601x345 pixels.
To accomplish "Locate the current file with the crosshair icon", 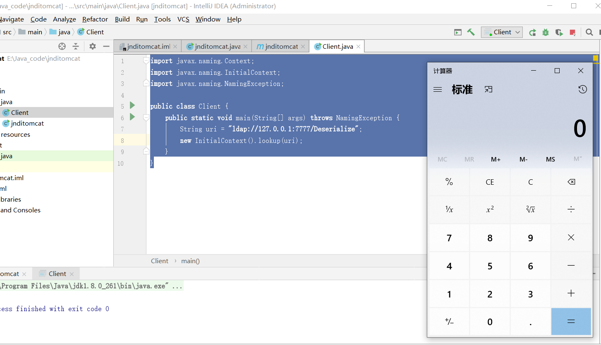I will pyautogui.click(x=62, y=46).
